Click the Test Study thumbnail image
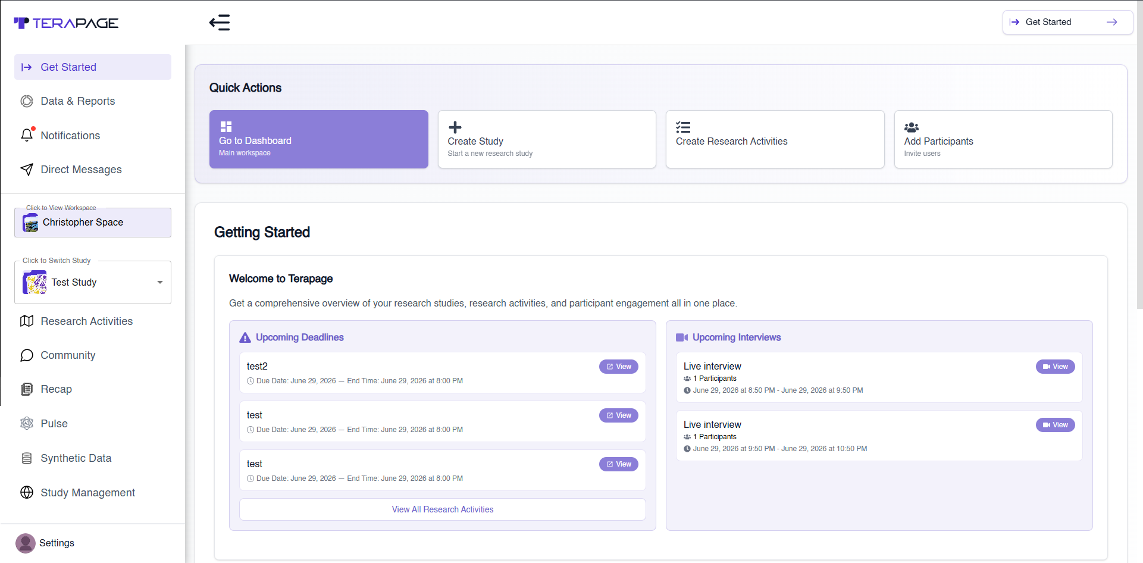This screenshot has width=1143, height=563. tap(35, 282)
